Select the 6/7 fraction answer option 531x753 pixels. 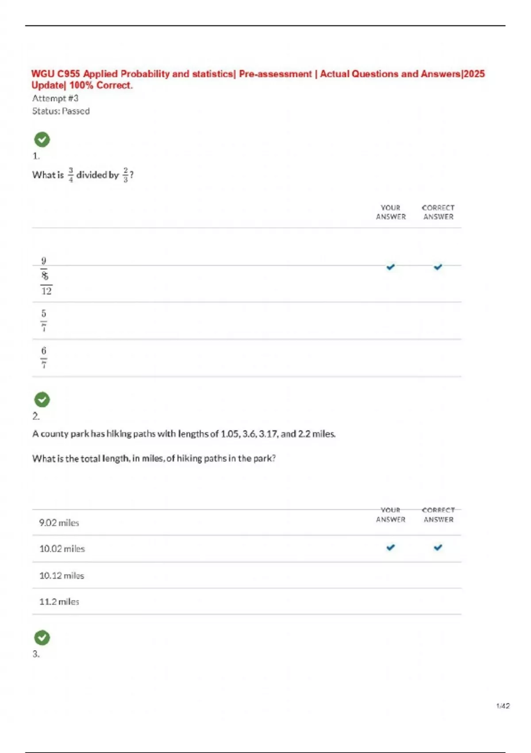coord(43,357)
